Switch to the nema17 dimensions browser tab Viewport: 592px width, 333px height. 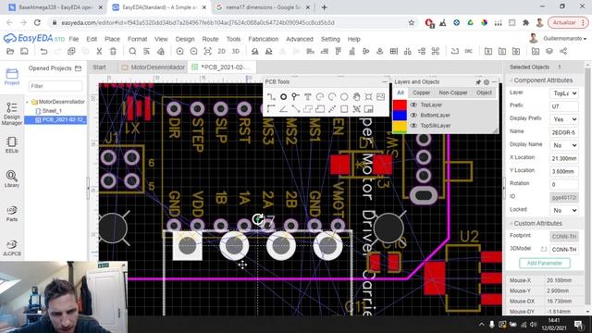[263, 7]
